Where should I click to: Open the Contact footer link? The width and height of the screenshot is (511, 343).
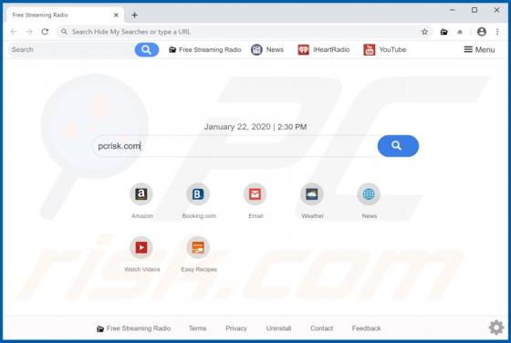tap(321, 328)
